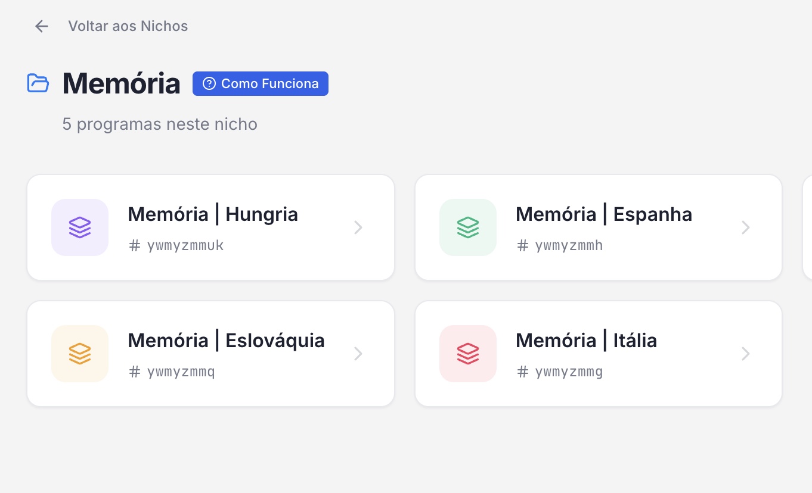Choose the 'Memória | Itália' program title

(586, 341)
